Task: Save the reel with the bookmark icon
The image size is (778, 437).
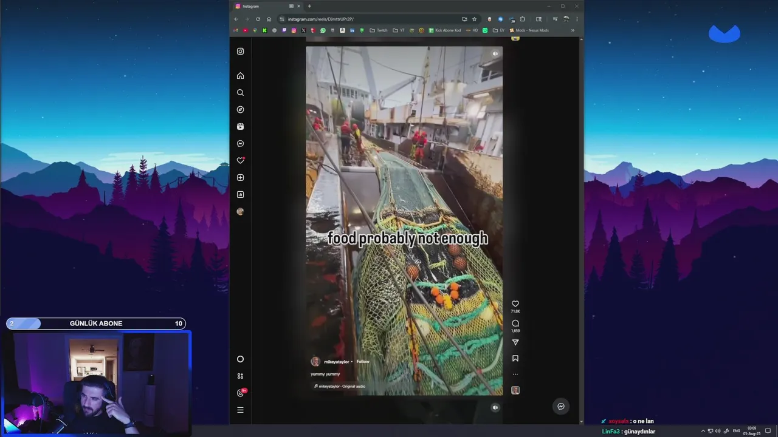Action: [515, 359]
